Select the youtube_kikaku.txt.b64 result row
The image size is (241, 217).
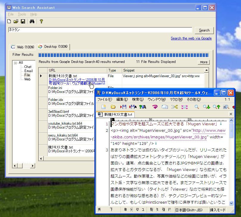67,126
